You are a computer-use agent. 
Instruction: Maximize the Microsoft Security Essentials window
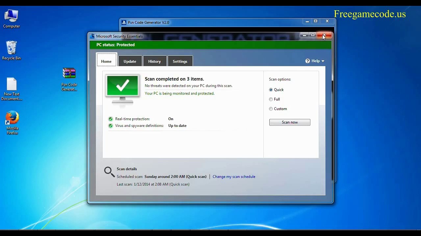313,35
